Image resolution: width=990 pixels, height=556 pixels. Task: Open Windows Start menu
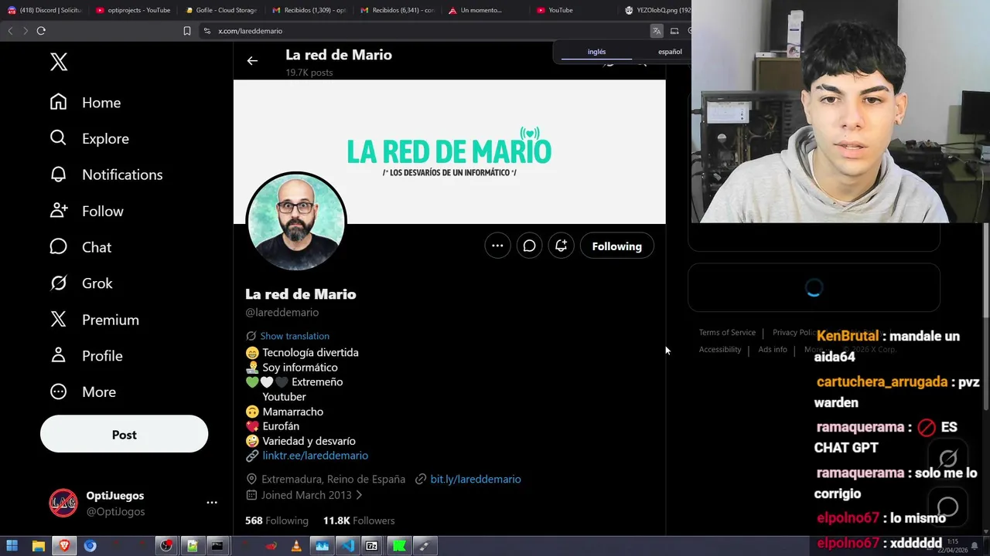pos(12,546)
